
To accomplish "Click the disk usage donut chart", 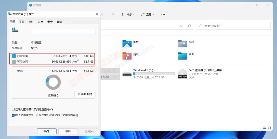I will point(53,82).
